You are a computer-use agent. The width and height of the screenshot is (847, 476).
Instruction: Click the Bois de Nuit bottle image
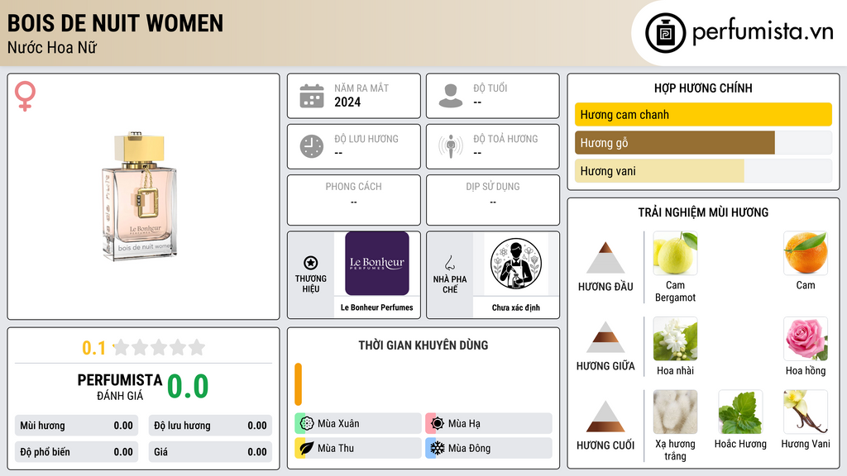(140, 196)
